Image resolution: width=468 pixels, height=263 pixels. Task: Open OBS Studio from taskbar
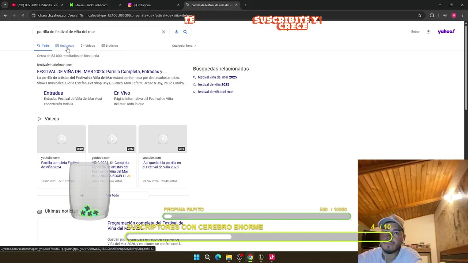(239, 257)
